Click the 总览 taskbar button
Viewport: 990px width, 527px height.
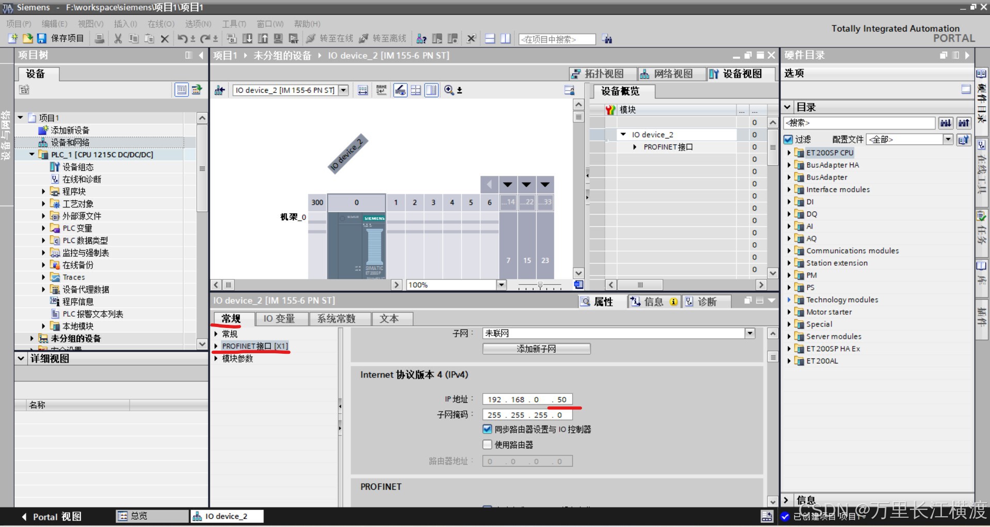coord(152,516)
